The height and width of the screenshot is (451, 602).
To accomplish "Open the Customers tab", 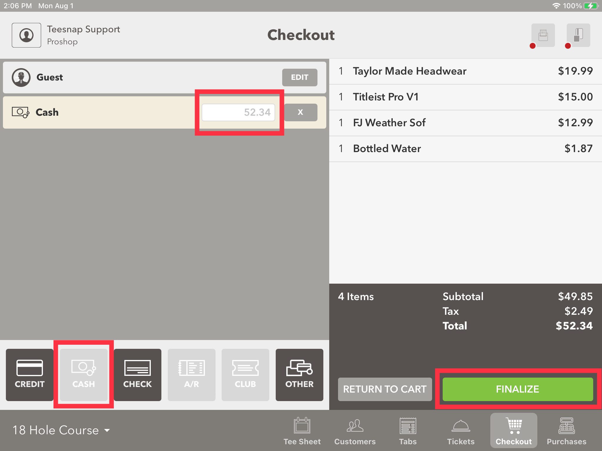I will (355, 431).
